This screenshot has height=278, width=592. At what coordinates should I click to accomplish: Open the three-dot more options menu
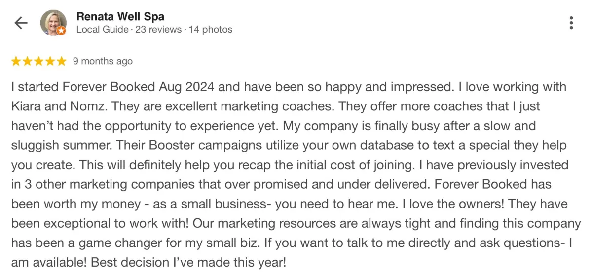(x=571, y=23)
